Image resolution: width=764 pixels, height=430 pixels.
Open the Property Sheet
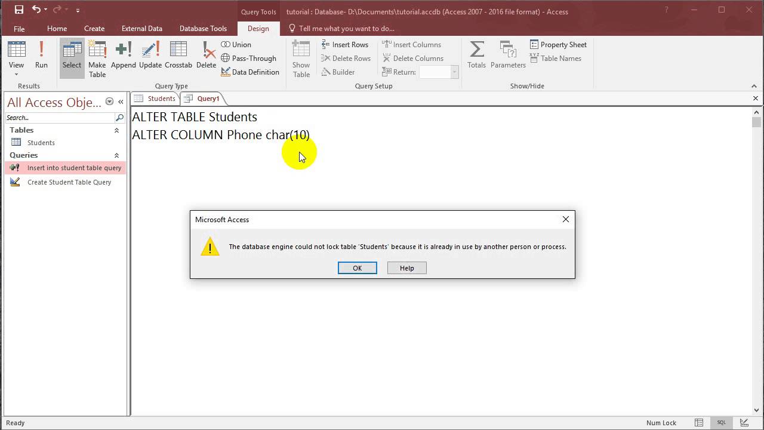(x=558, y=44)
